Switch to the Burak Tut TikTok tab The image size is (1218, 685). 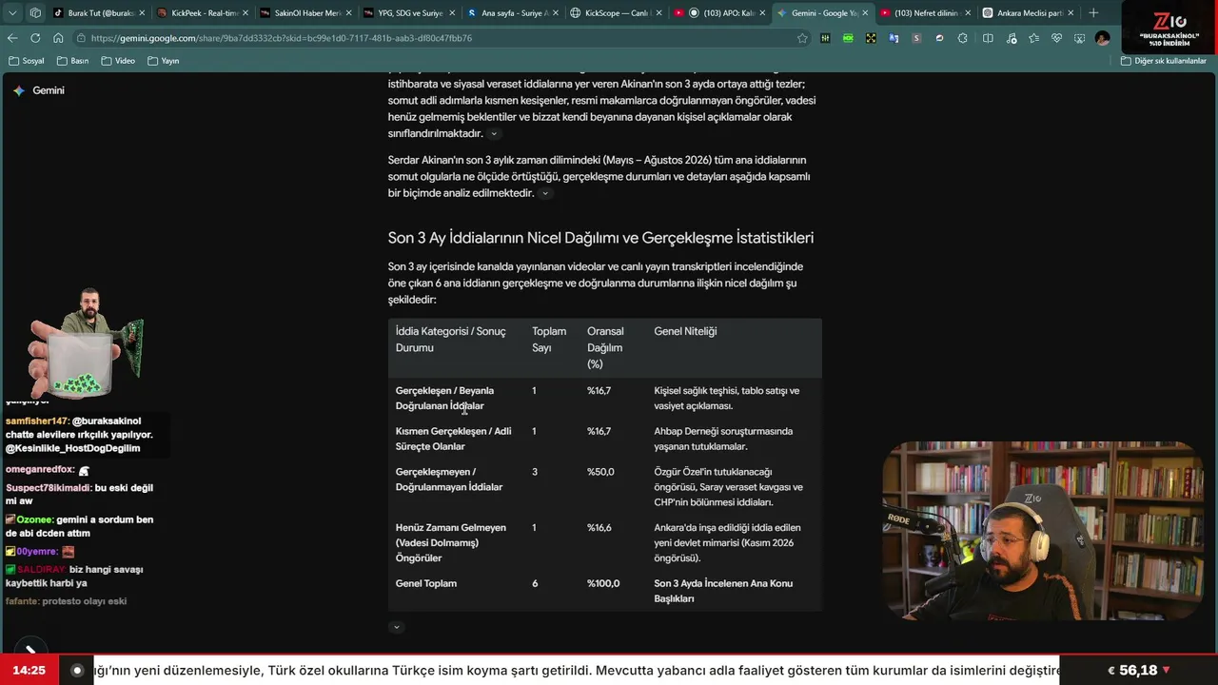pyautogui.click(x=99, y=13)
